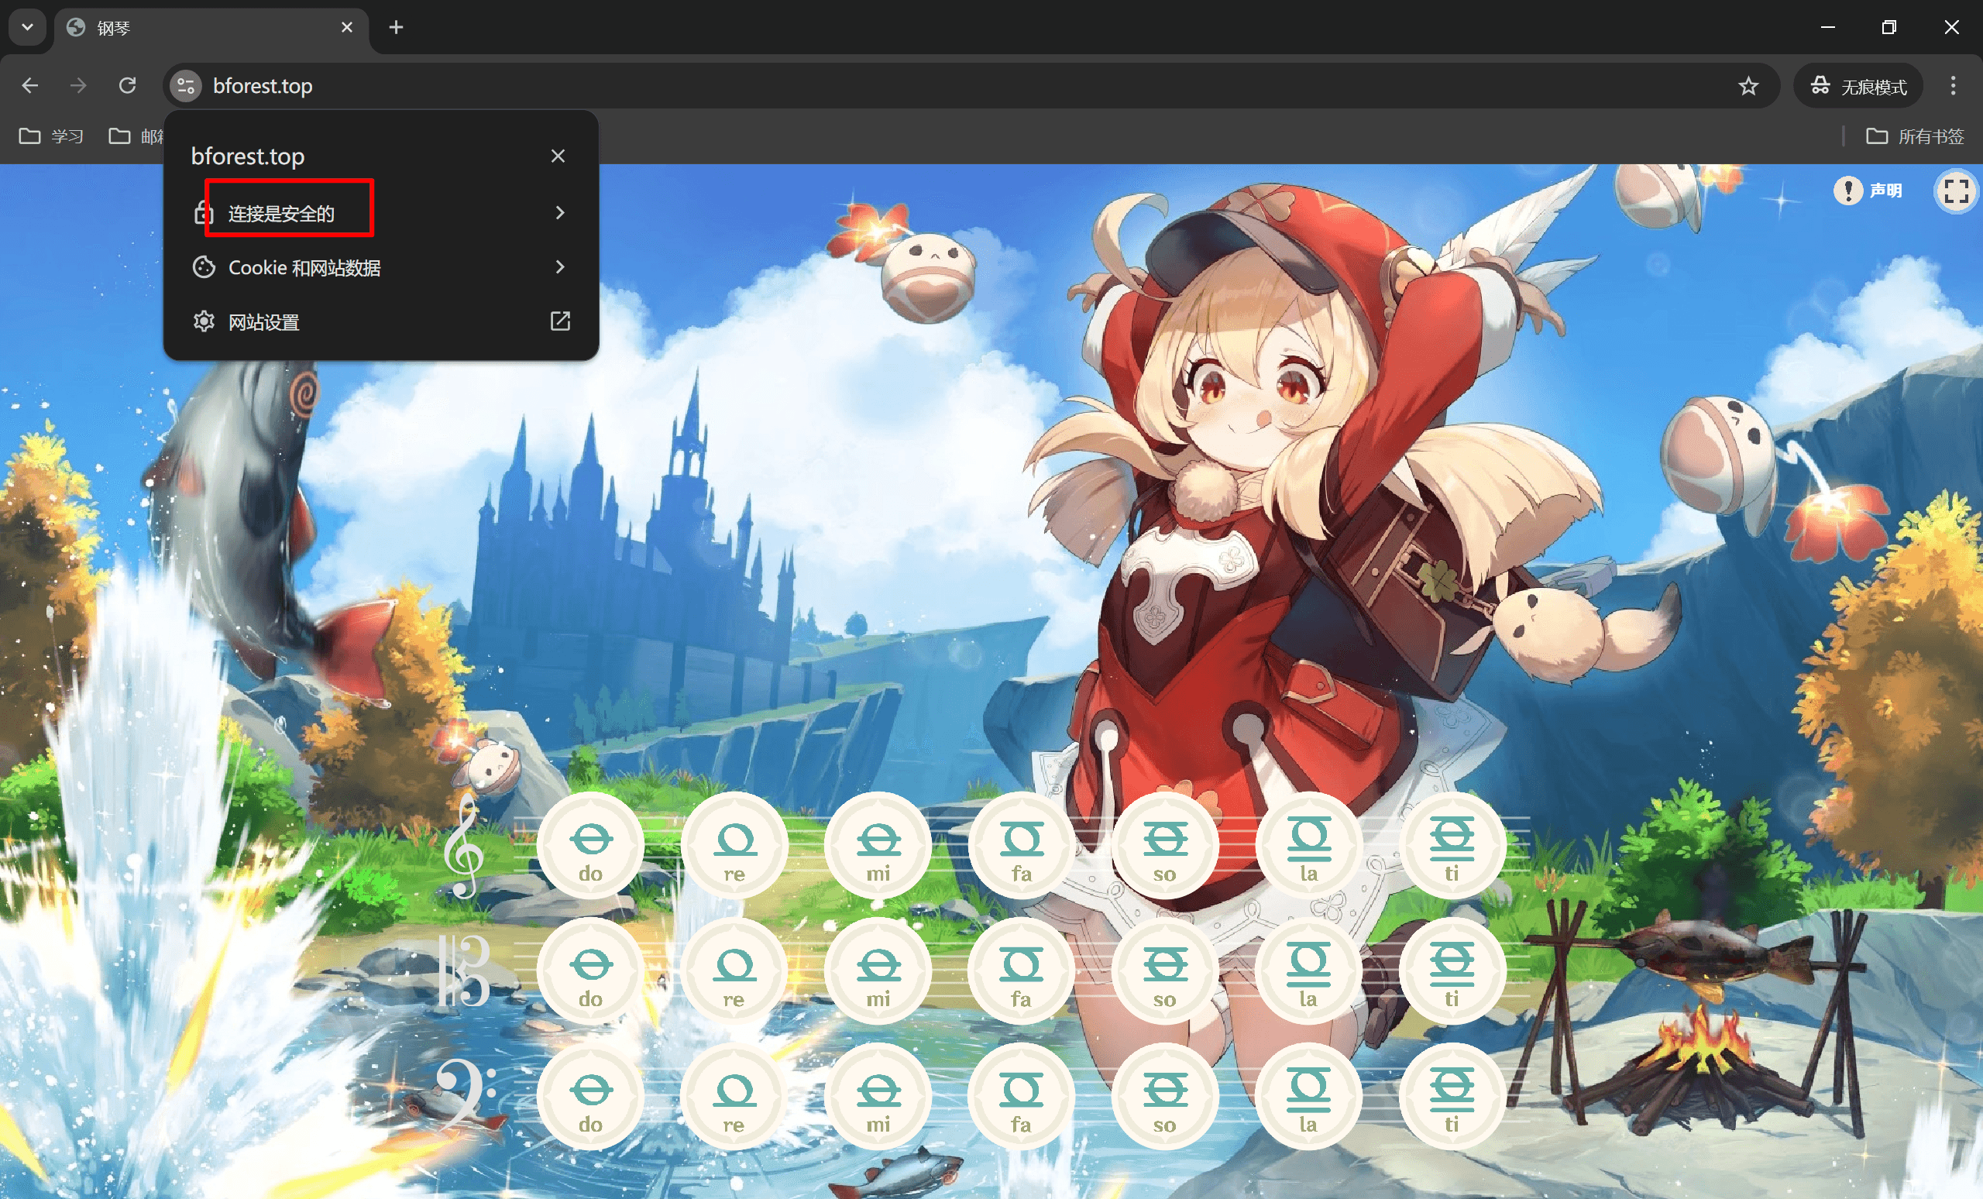Click the bforest.top address bar
Viewport: 1983px width, 1199px height.
click(970, 86)
